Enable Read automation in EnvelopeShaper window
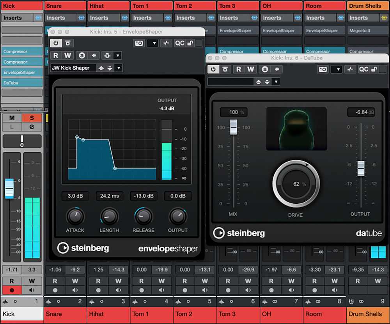Image resolution: width=390 pixels, height=324 pixels. point(56,55)
